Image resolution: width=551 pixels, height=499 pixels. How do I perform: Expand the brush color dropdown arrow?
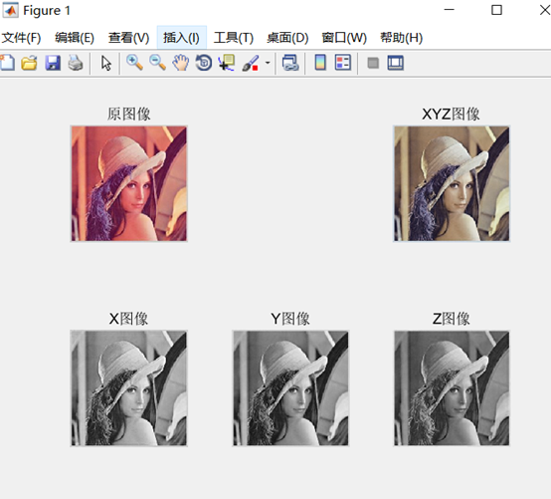click(x=268, y=64)
